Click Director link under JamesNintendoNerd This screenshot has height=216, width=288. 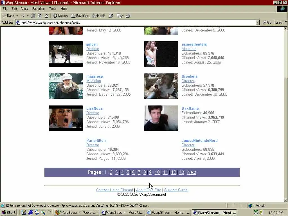click(x=188, y=145)
